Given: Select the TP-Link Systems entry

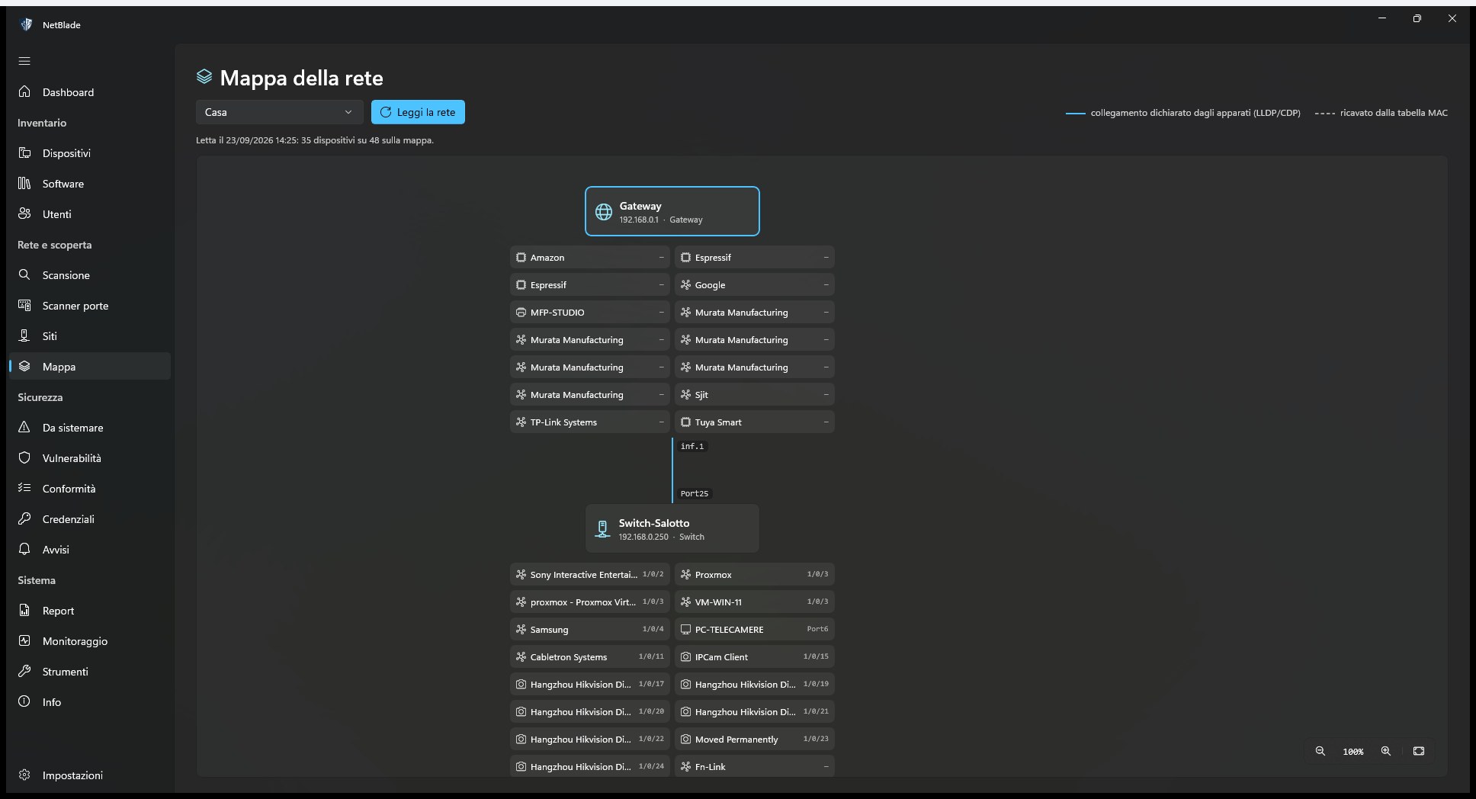Looking at the screenshot, I should click(590, 422).
